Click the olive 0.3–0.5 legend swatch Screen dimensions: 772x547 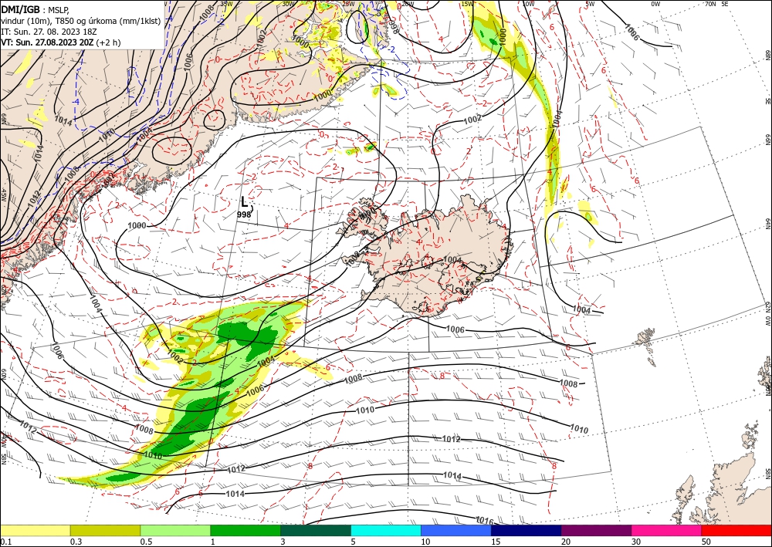(x=105, y=530)
